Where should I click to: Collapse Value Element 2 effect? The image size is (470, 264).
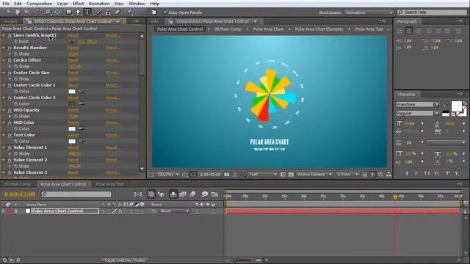[x=4, y=160]
